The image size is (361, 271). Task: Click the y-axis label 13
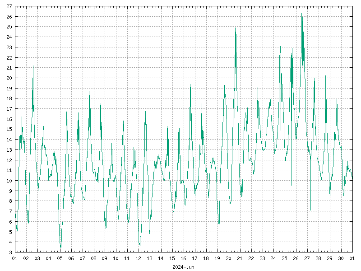(9, 150)
